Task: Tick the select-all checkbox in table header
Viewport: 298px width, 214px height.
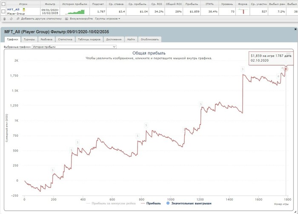Action: 3,4
